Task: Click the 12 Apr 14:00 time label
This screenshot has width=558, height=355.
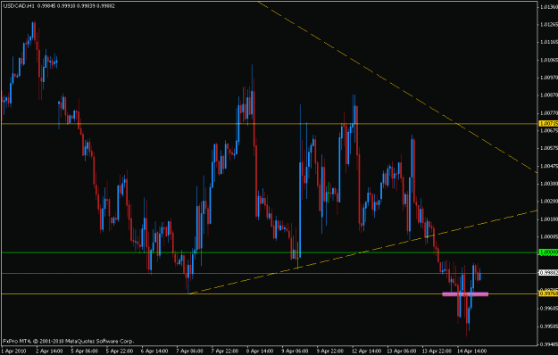Action: pyautogui.click(x=366, y=351)
